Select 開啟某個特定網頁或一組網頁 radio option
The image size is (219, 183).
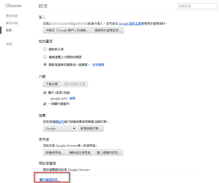pyautogui.click(x=45, y=64)
